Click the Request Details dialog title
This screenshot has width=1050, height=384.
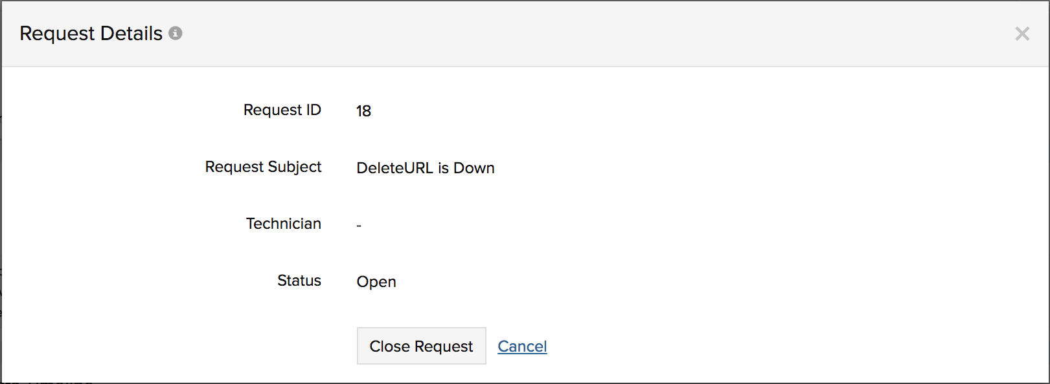tap(91, 33)
